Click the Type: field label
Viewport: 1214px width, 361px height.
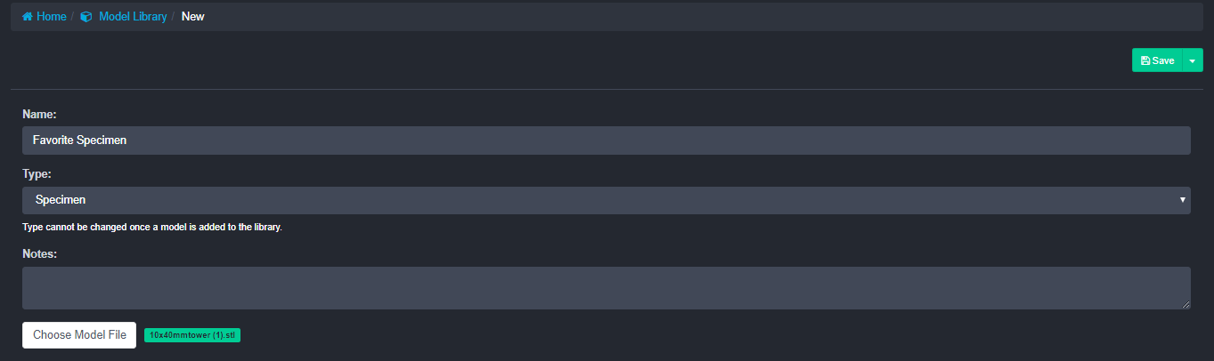point(37,174)
